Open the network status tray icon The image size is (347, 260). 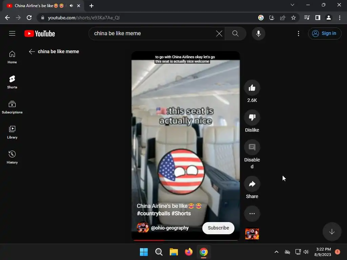[298, 252]
